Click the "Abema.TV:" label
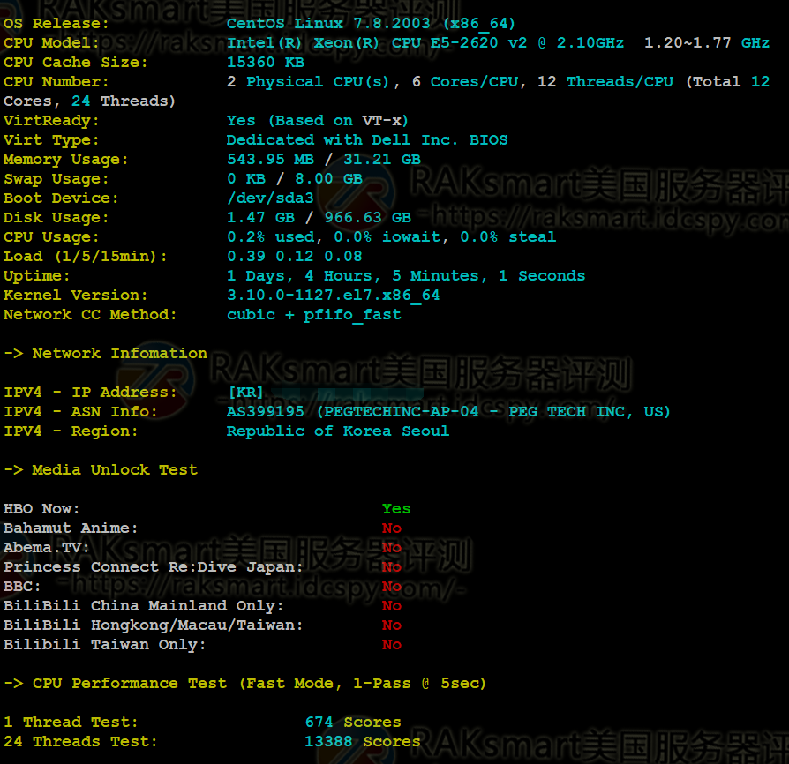Screen dimensions: 789x764 pos(46,548)
